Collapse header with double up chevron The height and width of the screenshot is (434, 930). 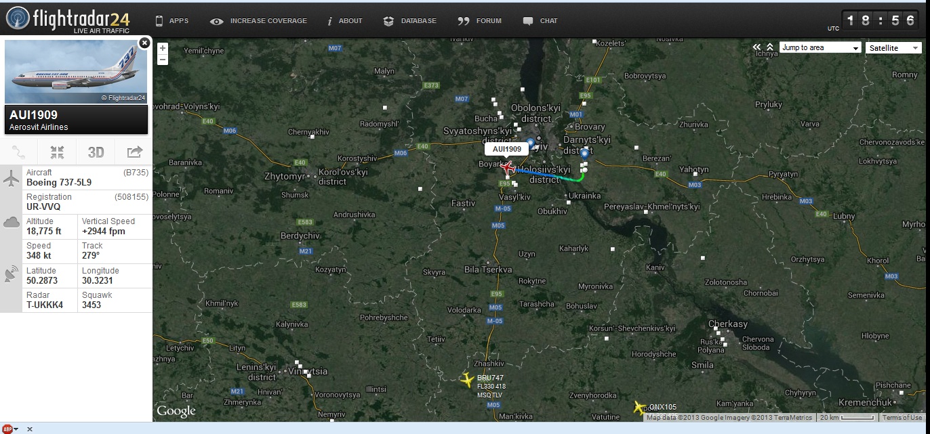point(769,47)
